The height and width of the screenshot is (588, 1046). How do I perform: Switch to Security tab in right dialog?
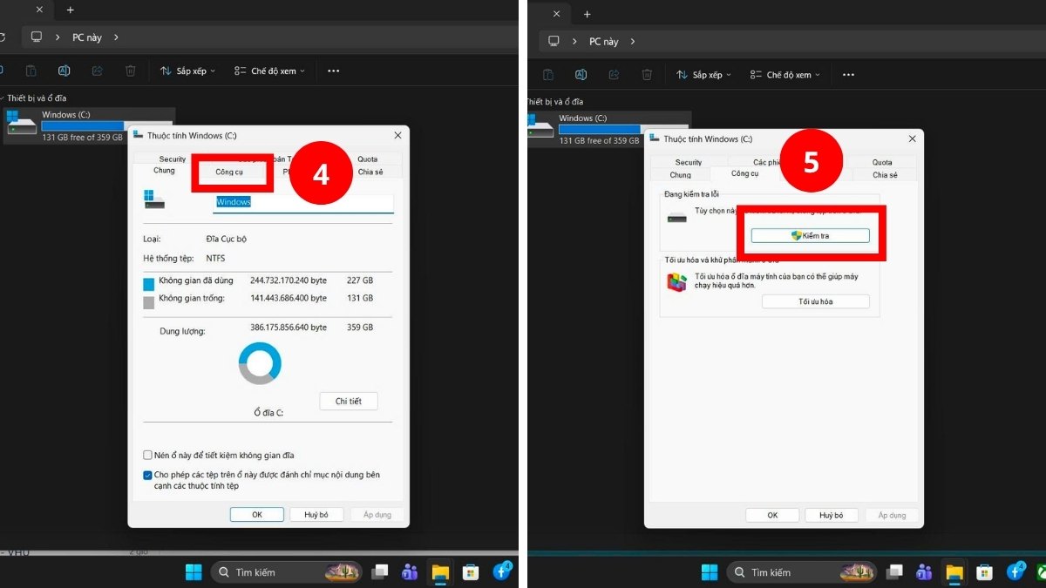coord(688,162)
